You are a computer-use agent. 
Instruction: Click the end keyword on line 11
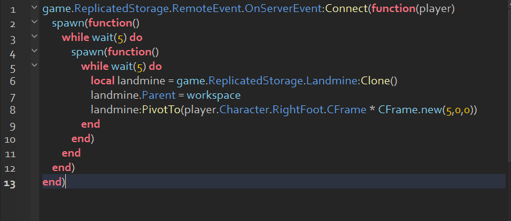click(71, 153)
